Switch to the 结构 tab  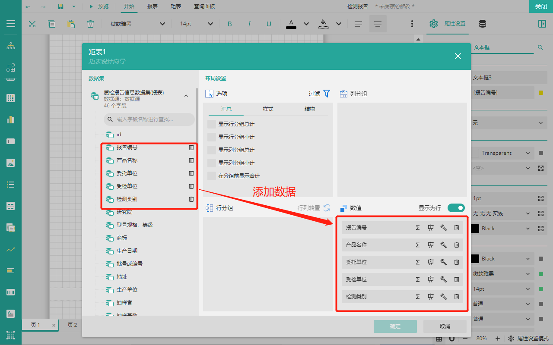click(310, 109)
